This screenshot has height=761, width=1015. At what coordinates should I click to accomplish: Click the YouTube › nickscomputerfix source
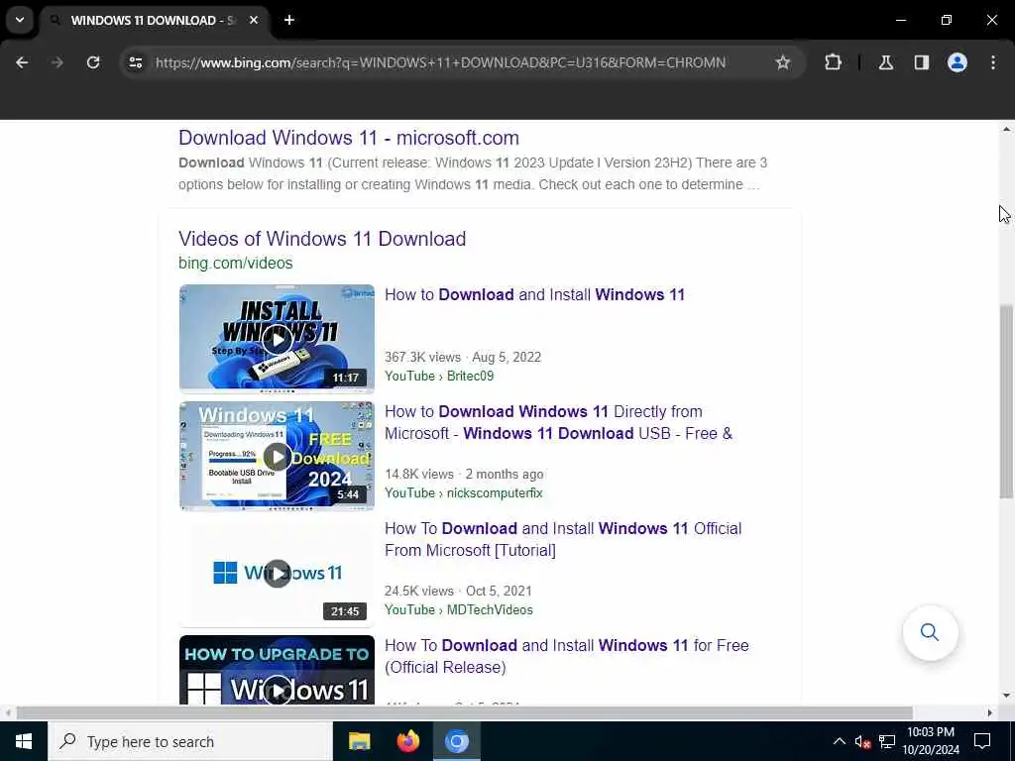464,493
